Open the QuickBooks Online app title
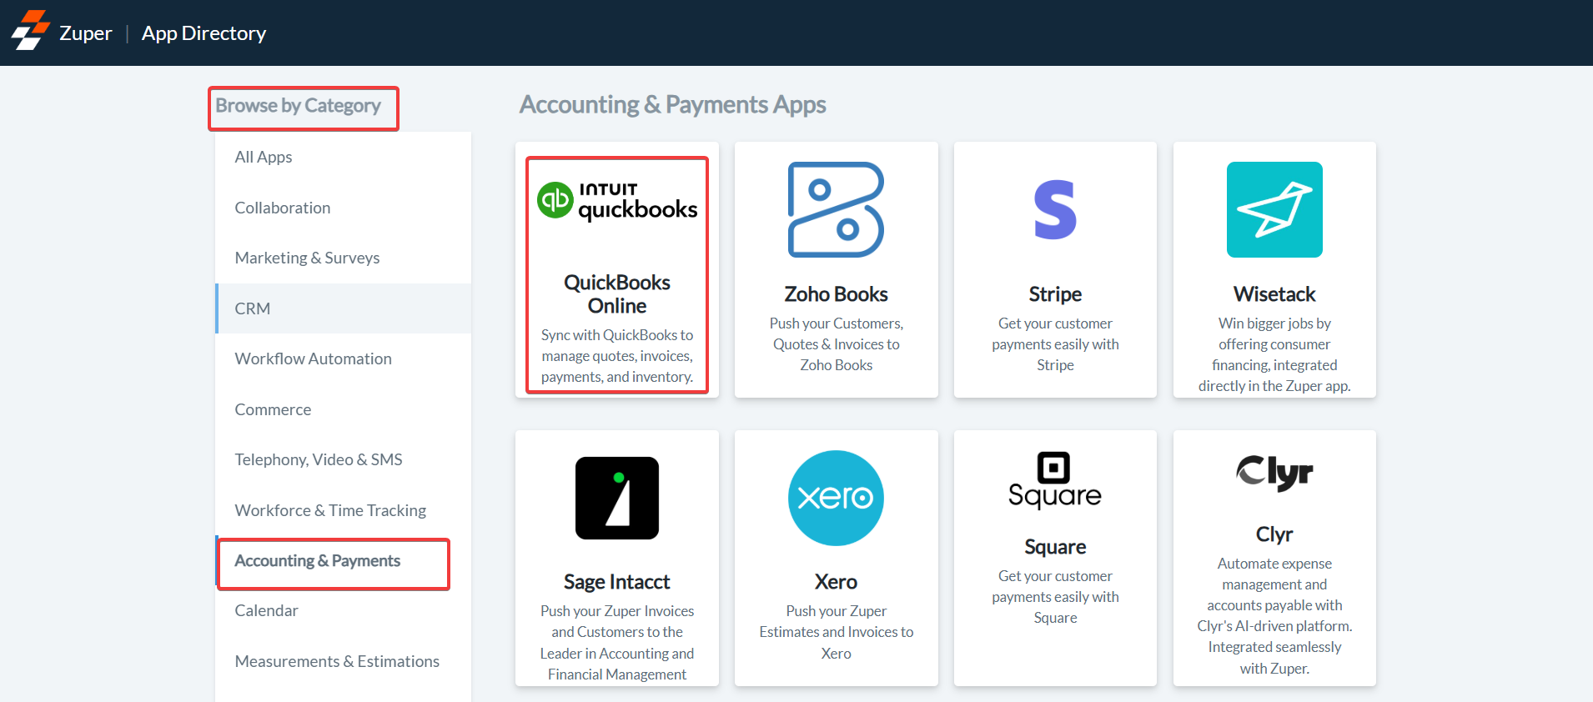The width and height of the screenshot is (1593, 702). tap(617, 294)
